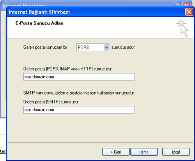Continue with the İleri button
The width and height of the screenshot is (195, 161).
144,152
